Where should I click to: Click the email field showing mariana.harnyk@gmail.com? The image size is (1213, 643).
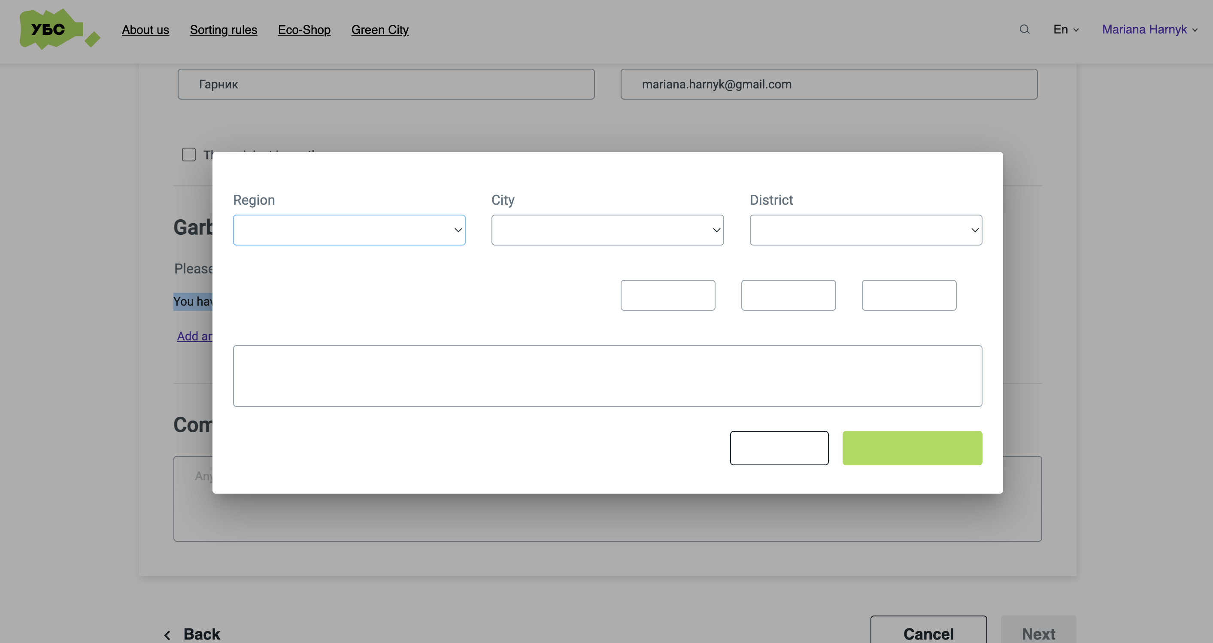[x=829, y=84]
